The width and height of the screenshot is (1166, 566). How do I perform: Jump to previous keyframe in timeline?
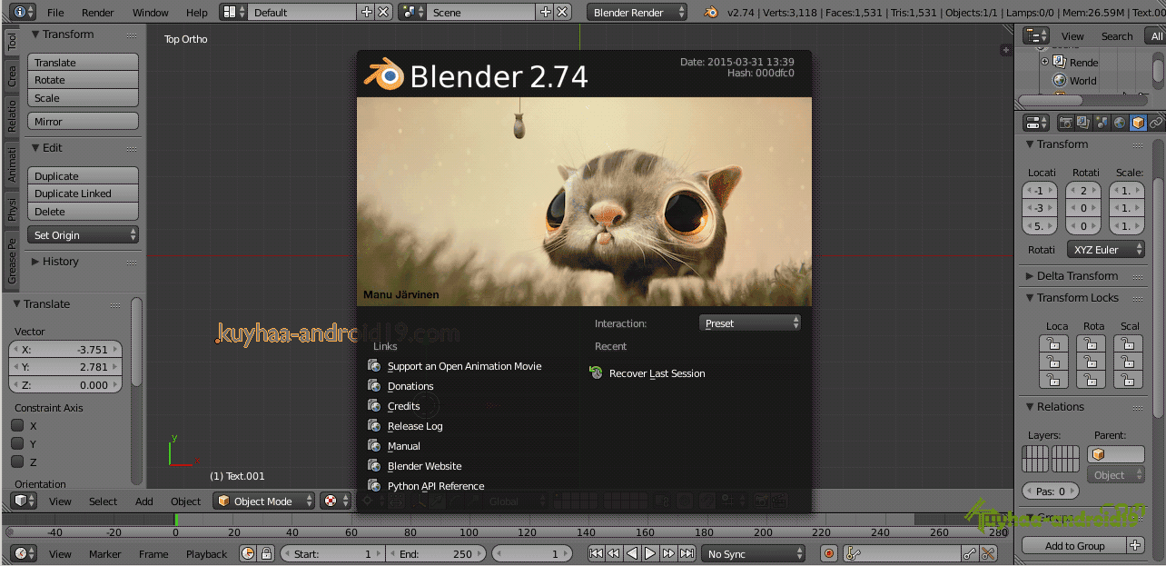point(614,553)
